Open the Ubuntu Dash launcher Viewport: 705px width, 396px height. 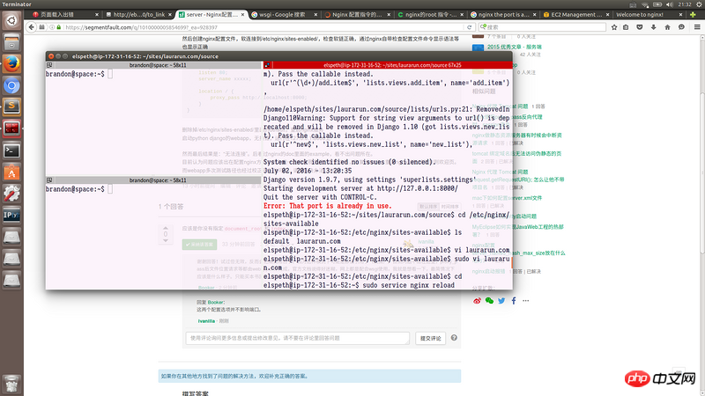coord(11,20)
